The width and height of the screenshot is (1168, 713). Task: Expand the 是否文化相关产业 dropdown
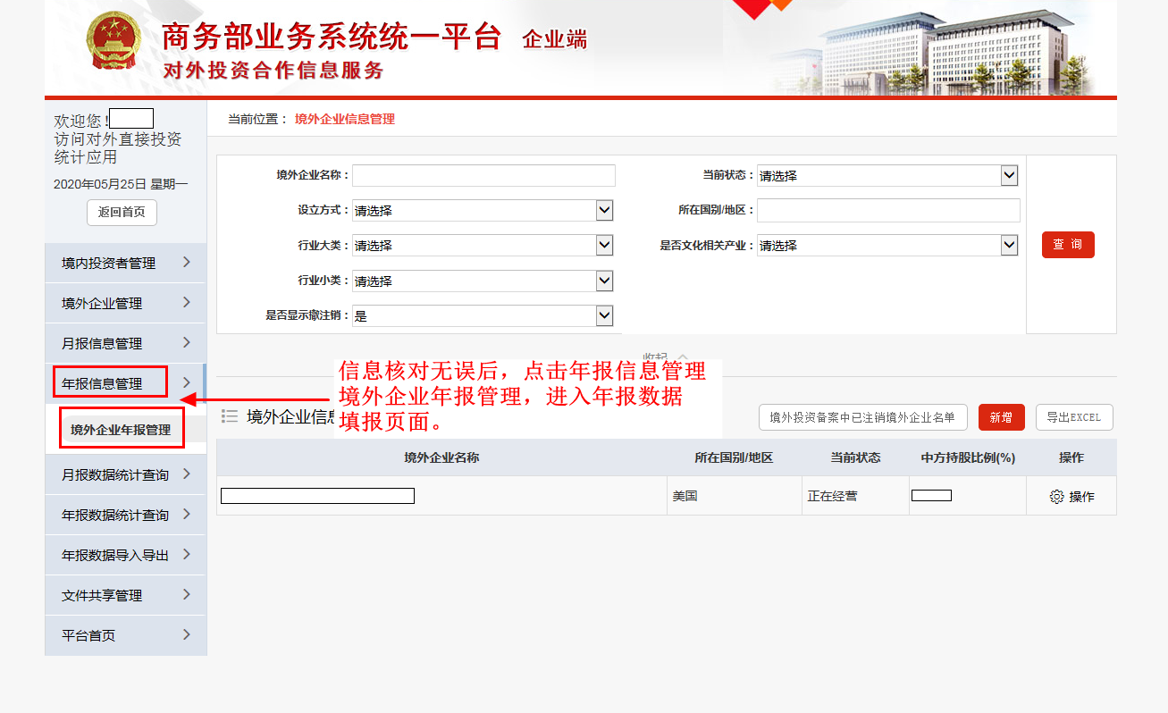coord(1009,246)
